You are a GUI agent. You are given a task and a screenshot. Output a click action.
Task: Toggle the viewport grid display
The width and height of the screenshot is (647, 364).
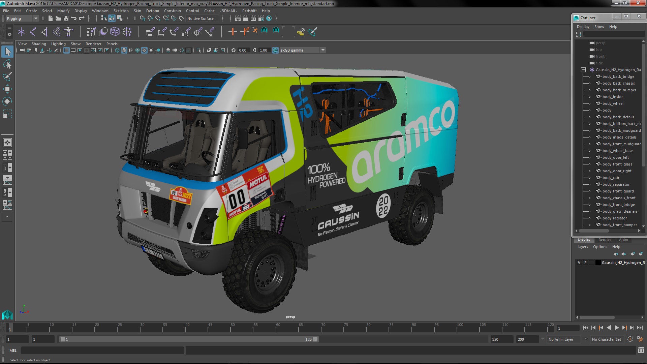click(66, 50)
